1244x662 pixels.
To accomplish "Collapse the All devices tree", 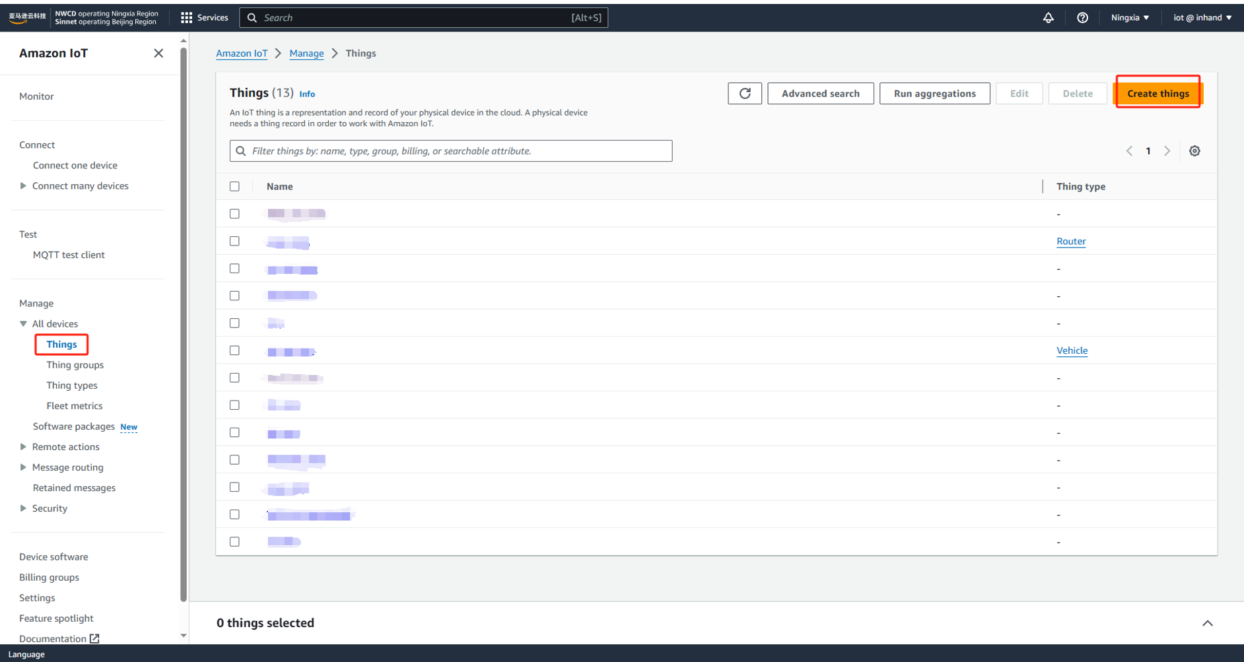I will pos(23,324).
